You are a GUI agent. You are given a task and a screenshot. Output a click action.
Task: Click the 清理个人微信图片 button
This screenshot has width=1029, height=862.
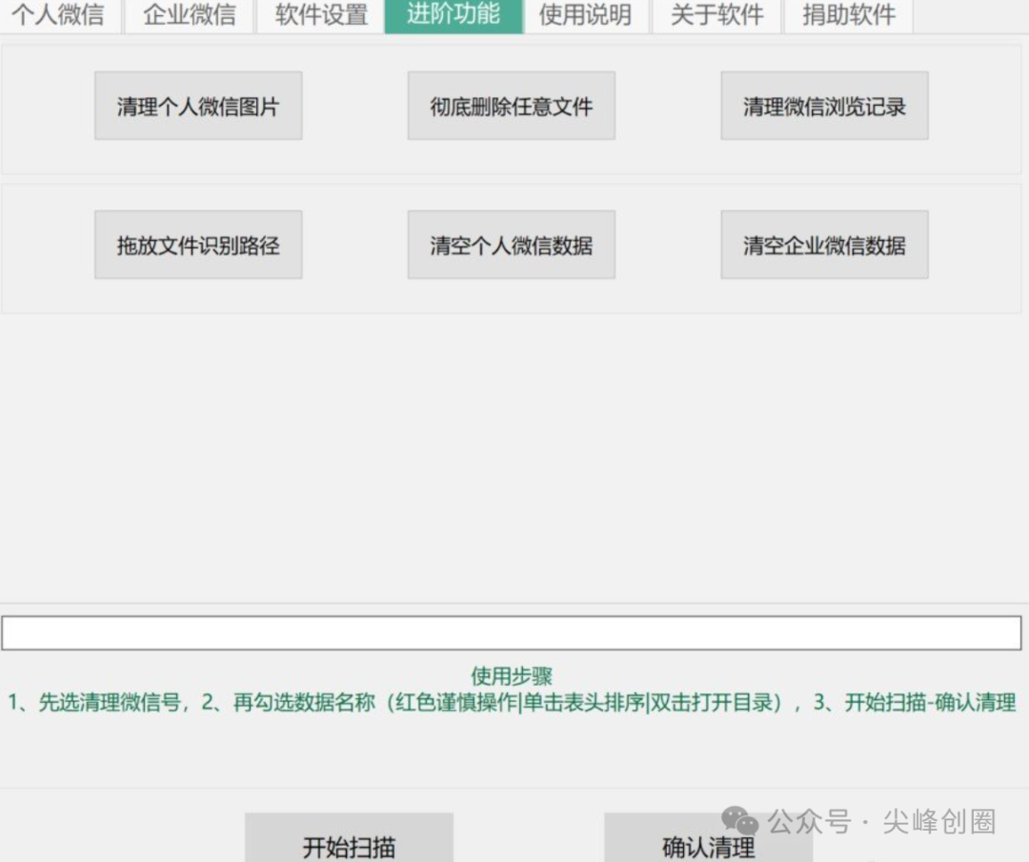tap(198, 106)
